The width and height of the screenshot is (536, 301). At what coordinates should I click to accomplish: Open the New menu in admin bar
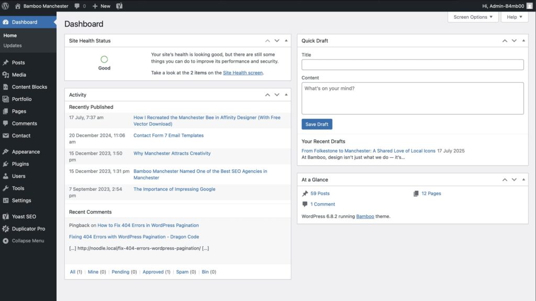pyautogui.click(x=102, y=6)
